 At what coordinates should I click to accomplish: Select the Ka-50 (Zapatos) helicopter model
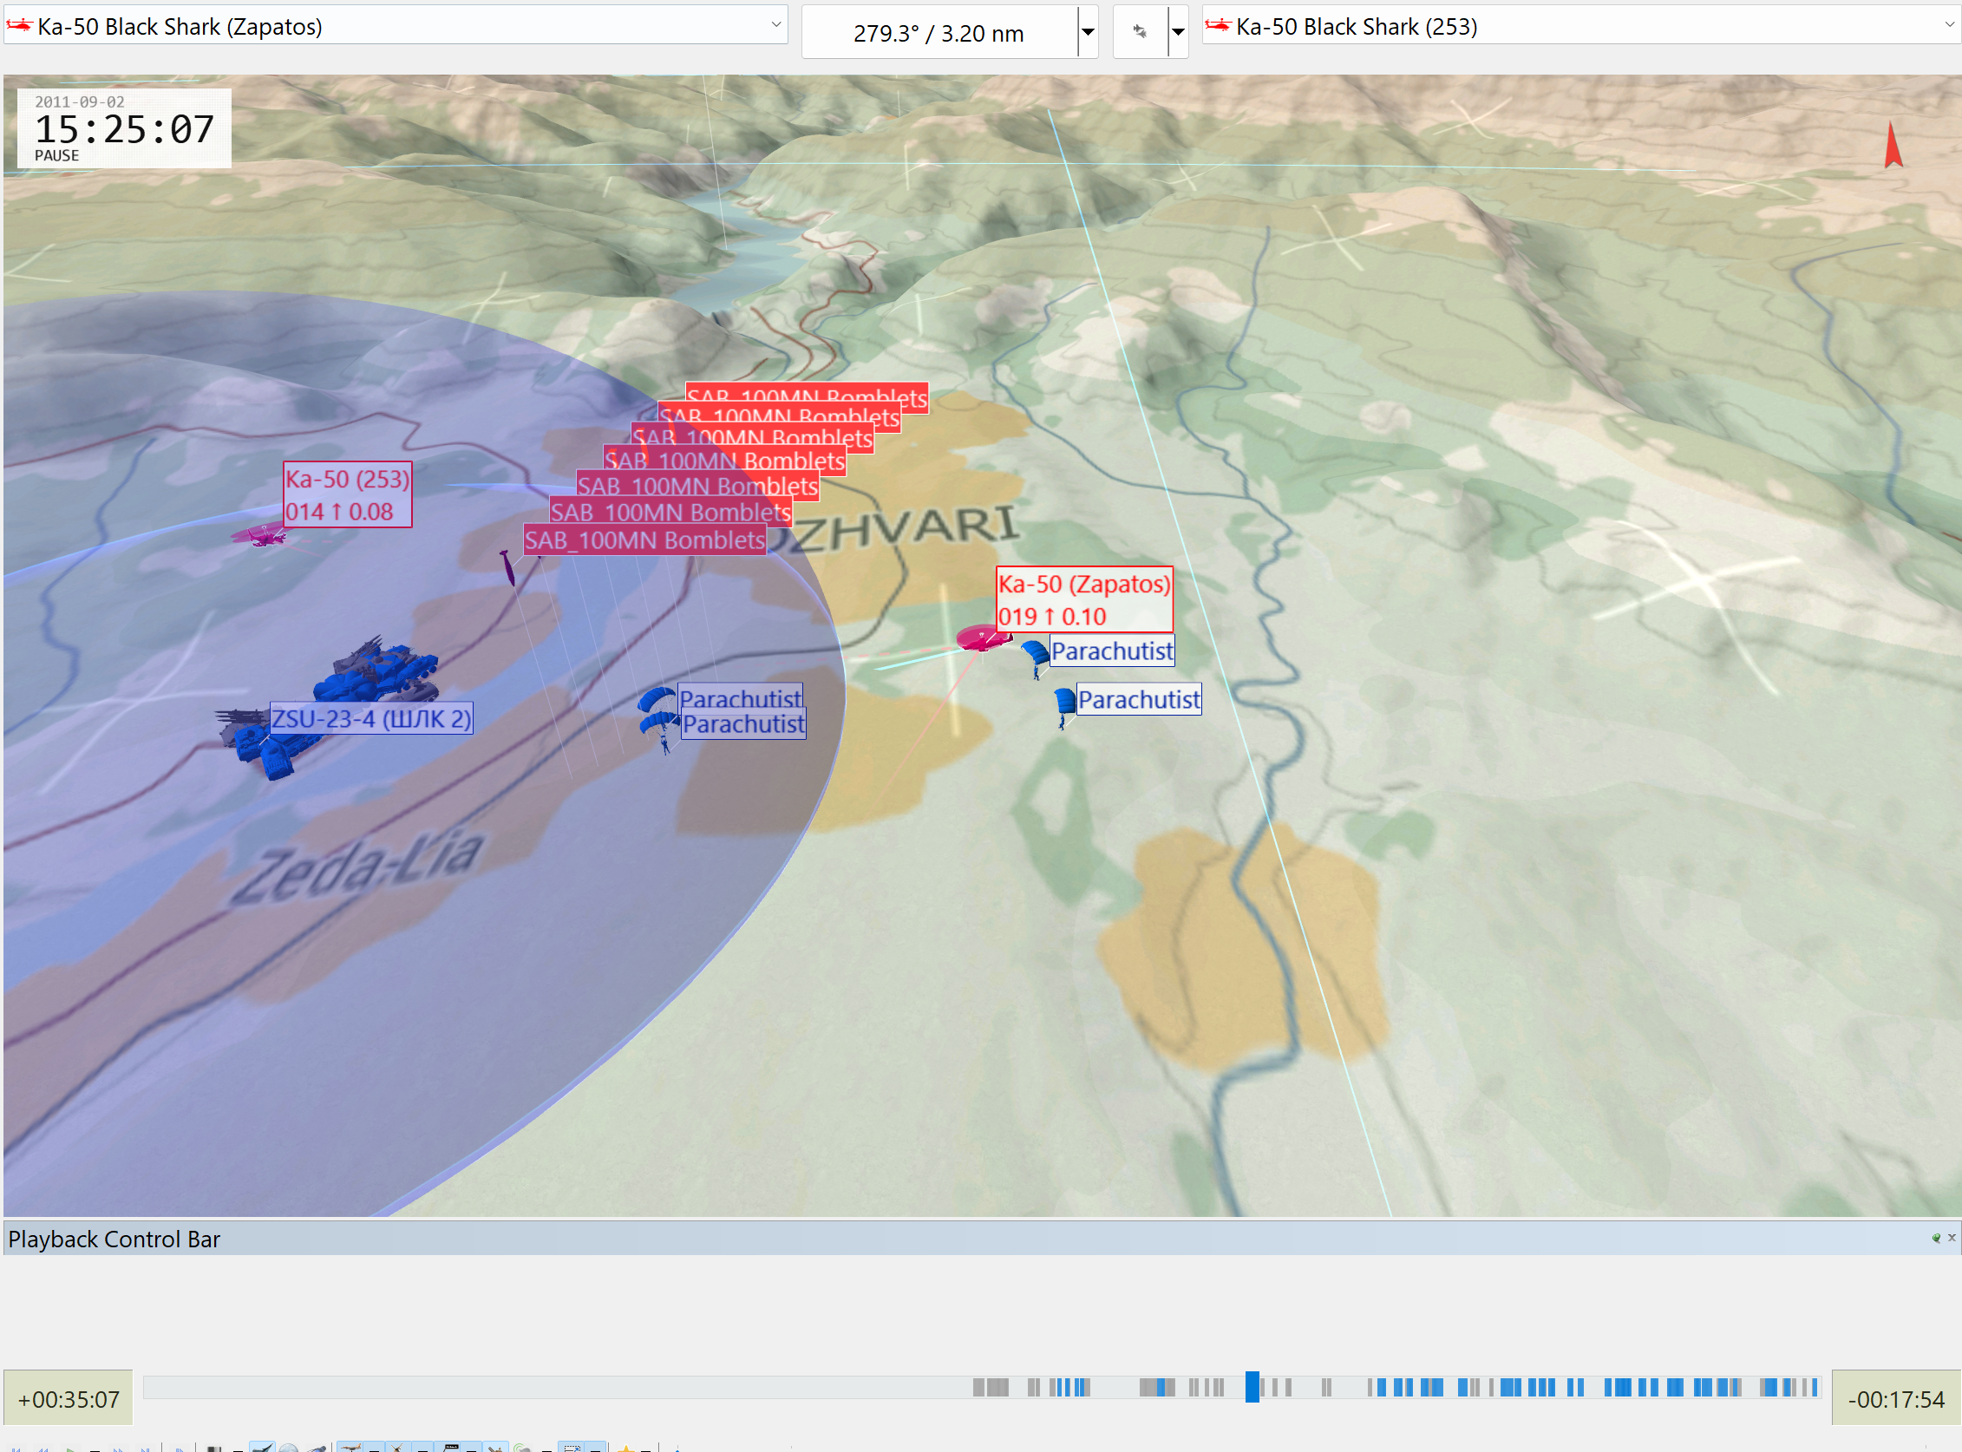pos(983,638)
